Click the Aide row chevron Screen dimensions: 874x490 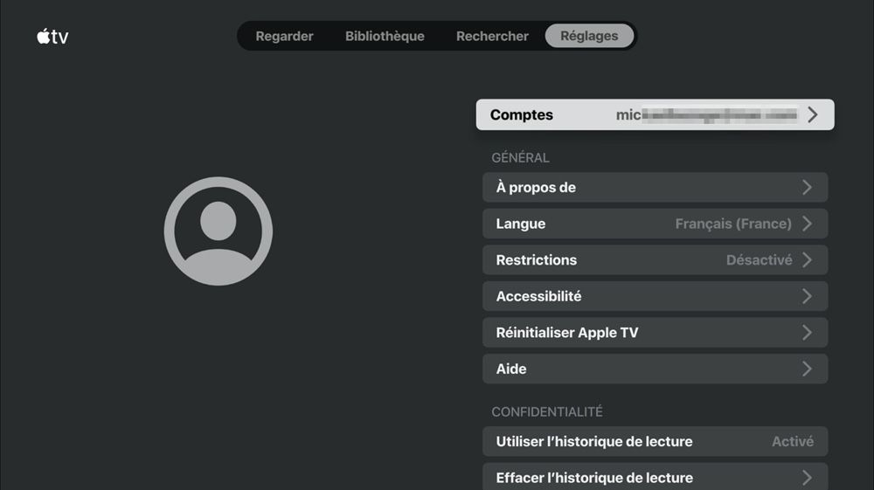click(807, 369)
